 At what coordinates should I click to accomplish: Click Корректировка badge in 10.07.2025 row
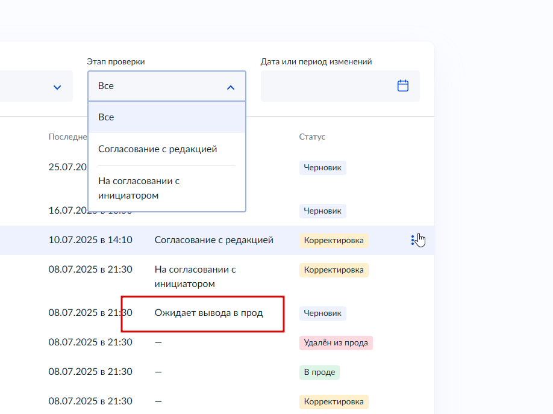[x=334, y=240]
